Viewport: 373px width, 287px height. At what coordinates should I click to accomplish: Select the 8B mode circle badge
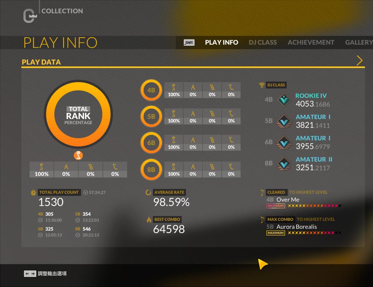[151, 170]
